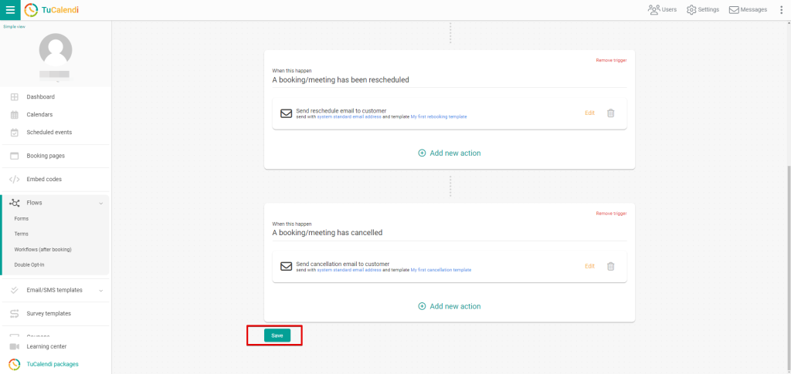
Task: Go to the Dashboard page
Action: point(40,97)
